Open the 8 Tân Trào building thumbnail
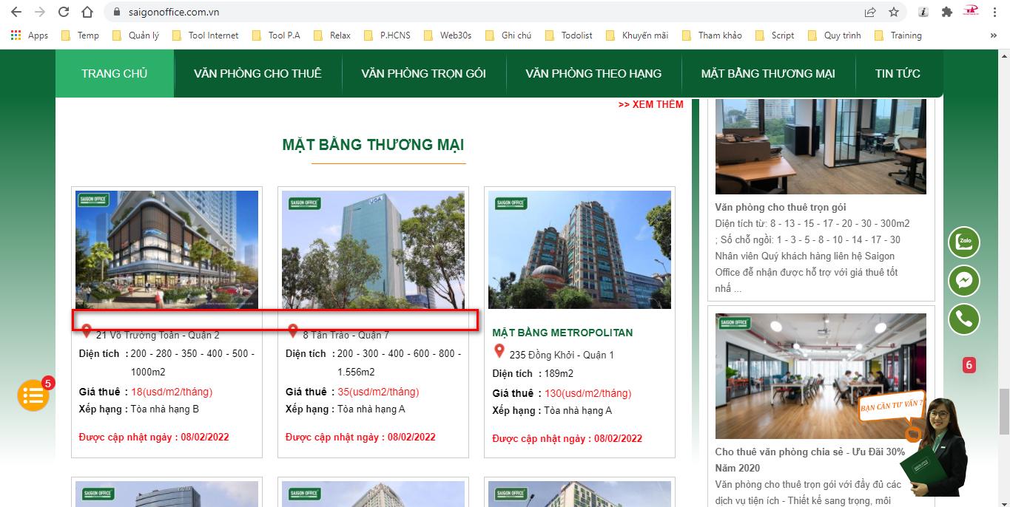This screenshot has height=507, width=1010. pyautogui.click(x=373, y=249)
